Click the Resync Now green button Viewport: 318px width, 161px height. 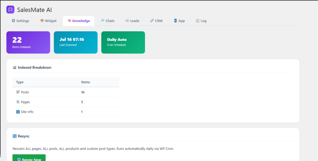click(29, 159)
